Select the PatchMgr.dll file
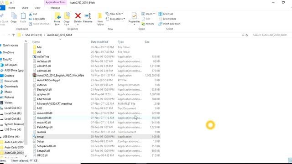 96,127
